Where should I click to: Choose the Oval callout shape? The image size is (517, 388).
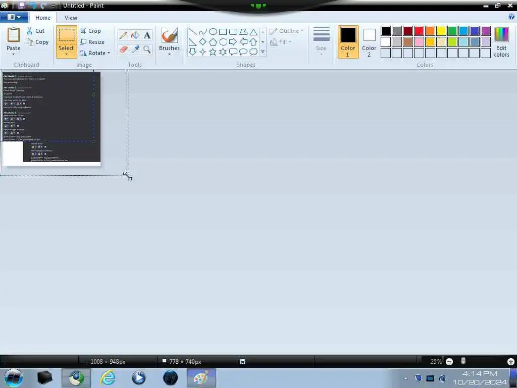(x=243, y=52)
